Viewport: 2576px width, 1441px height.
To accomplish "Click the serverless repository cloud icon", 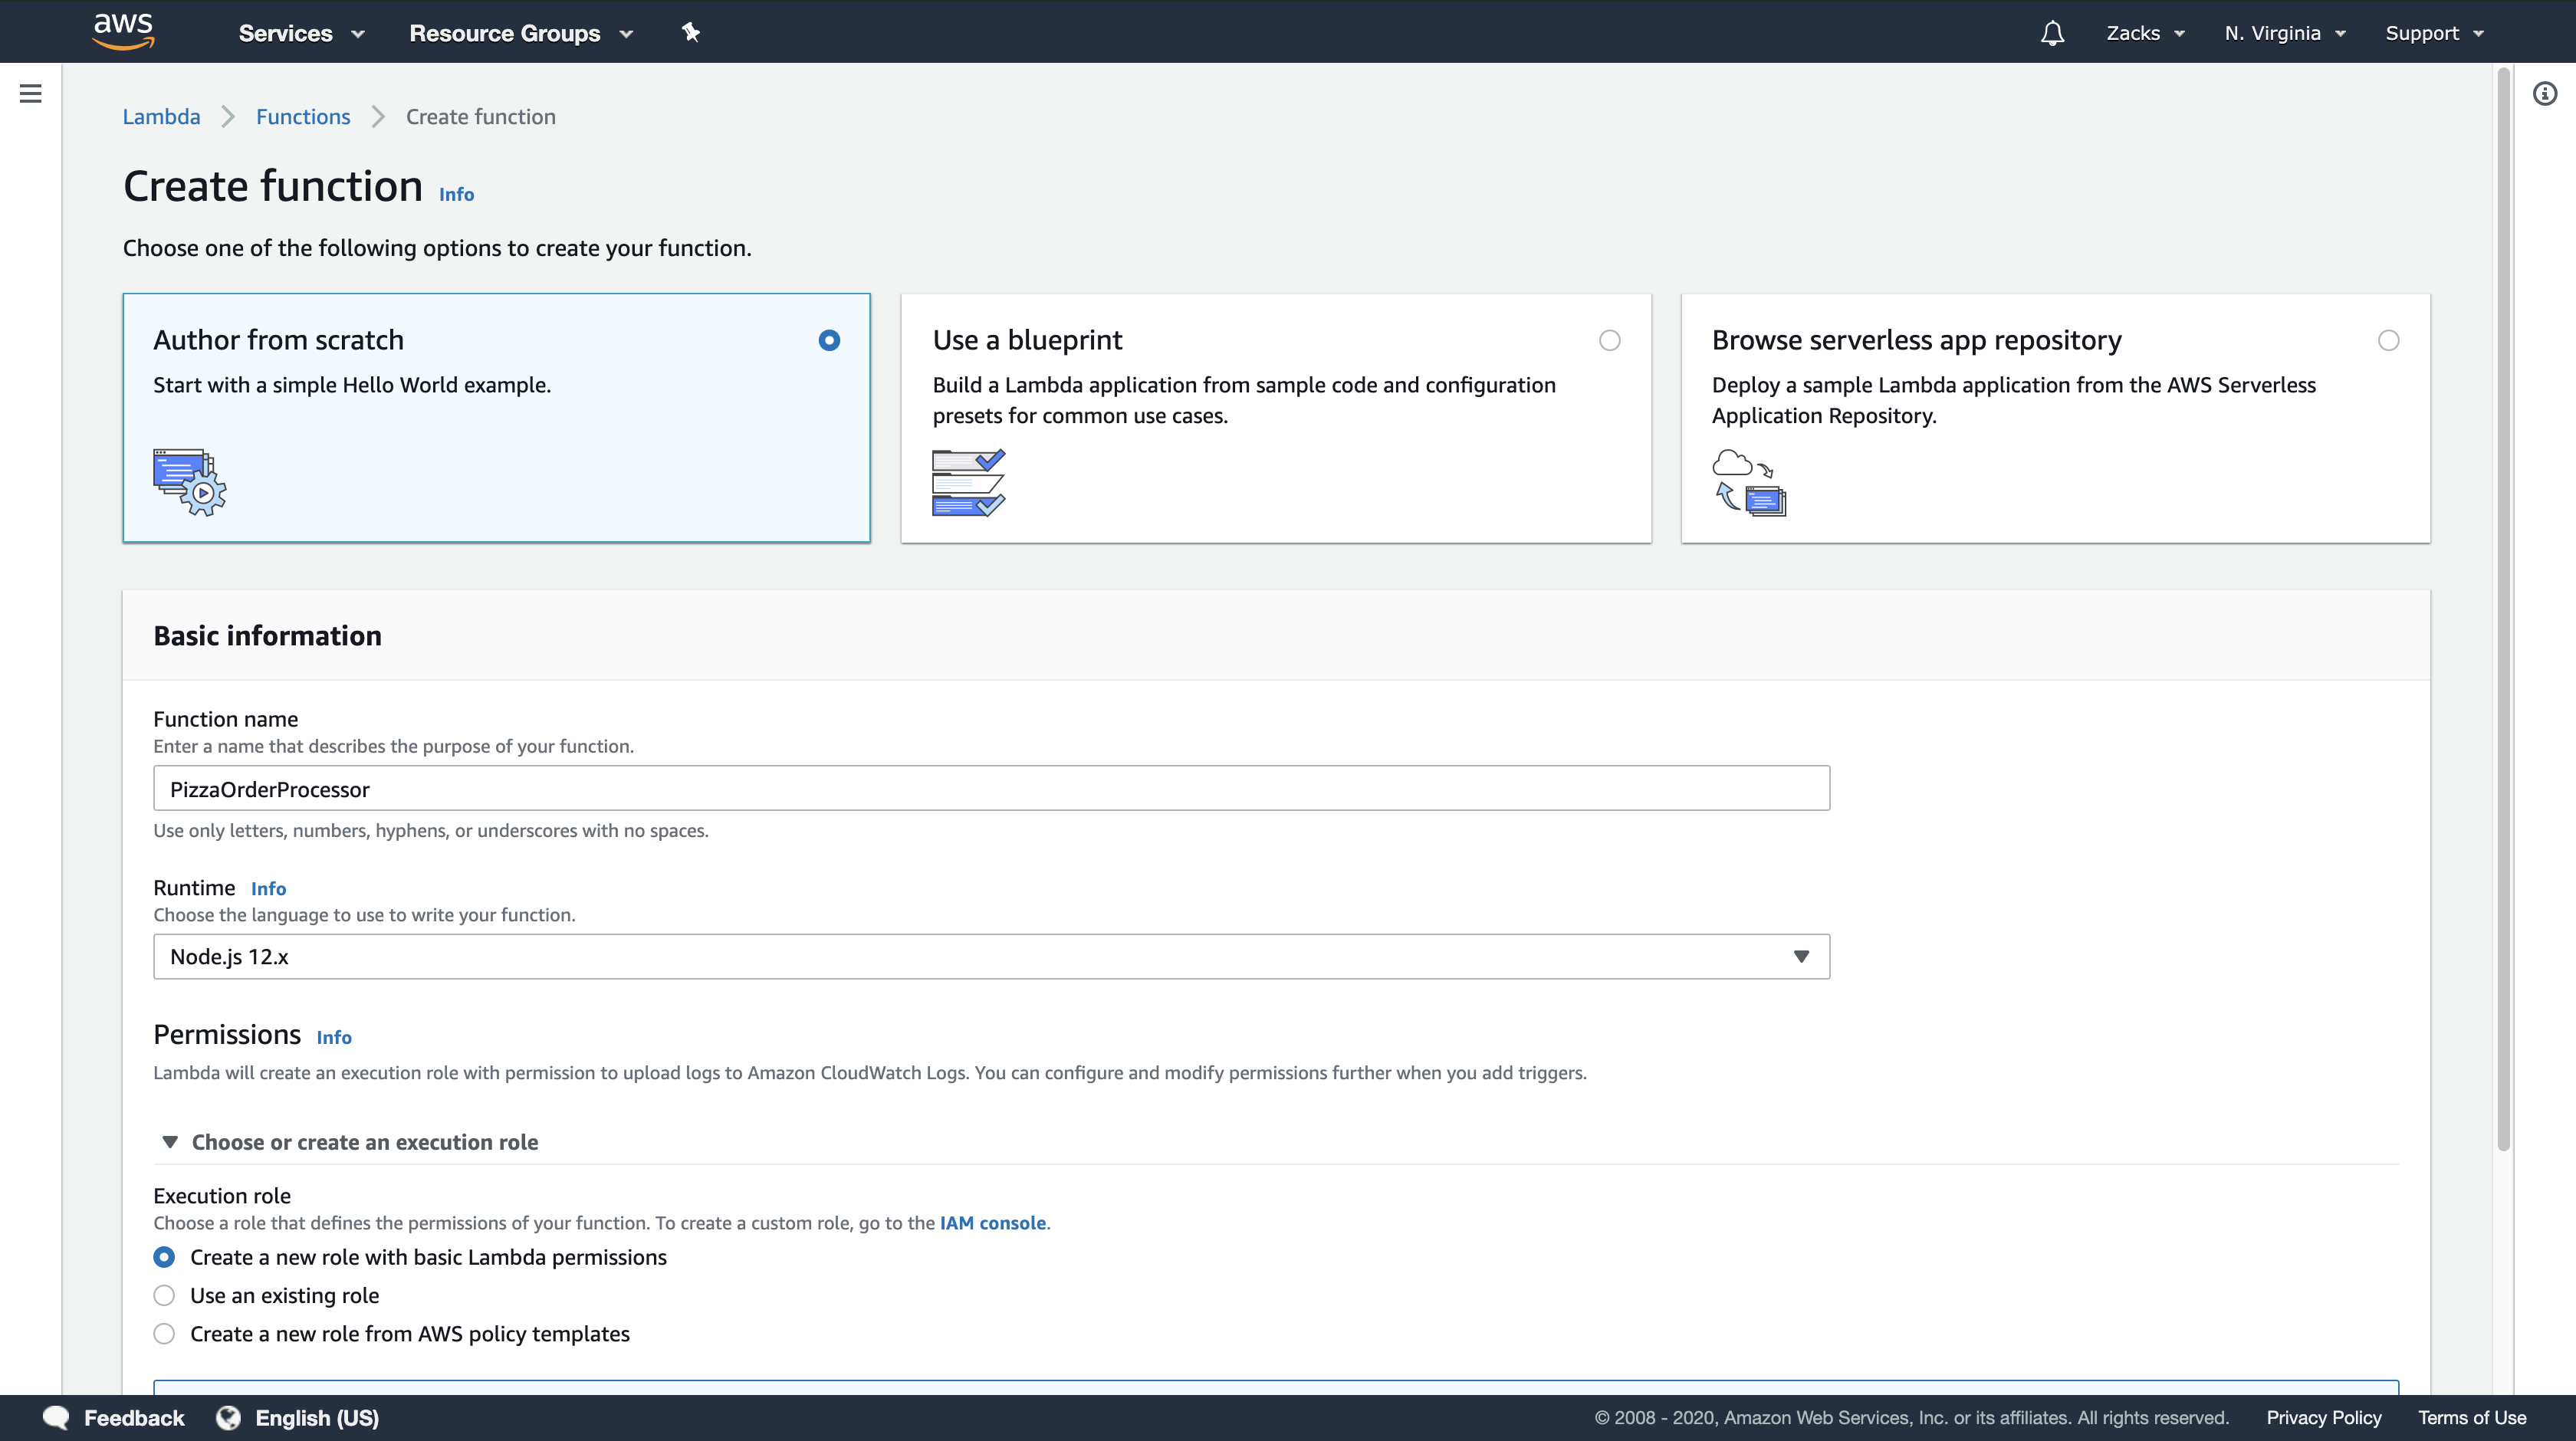I will 1748,482.
